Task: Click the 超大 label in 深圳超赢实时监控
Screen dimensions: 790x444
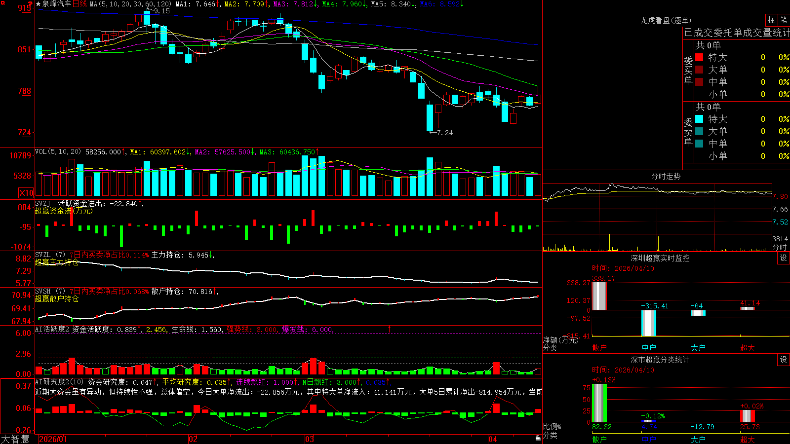Action: click(x=748, y=348)
